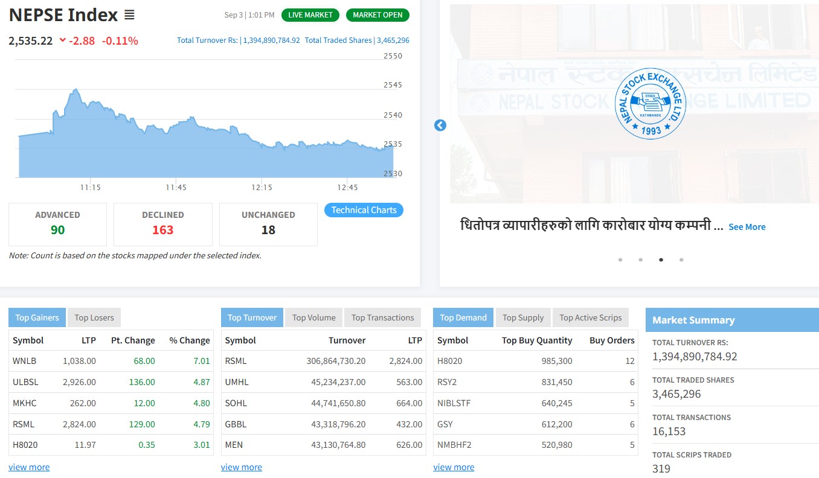Click GSY in Top Demand table
This screenshot has width=819, height=478.
pos(445,424)
